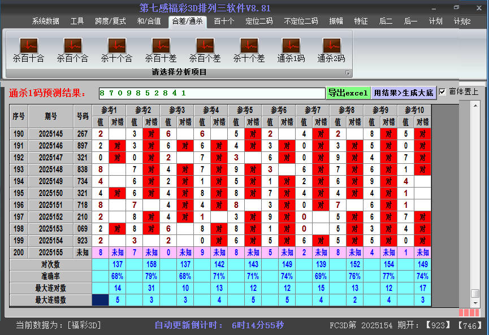Expand the ribbon group dialog launcher

click(348, 73)
